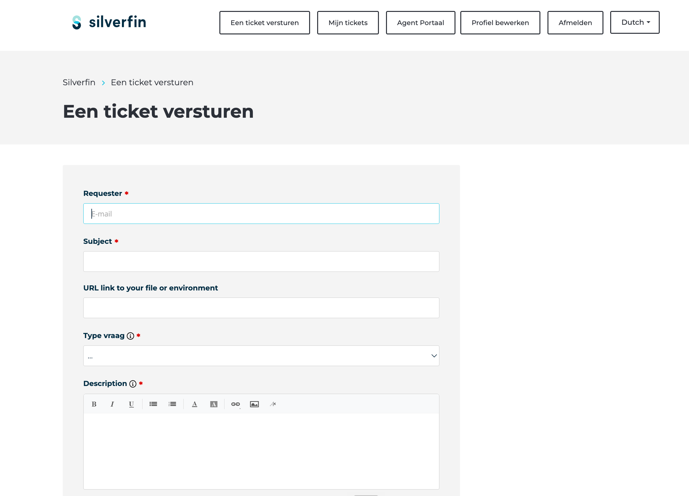Viewport: 689px width, 496px height.
Task: Click the Afmelden button
Action: (575, 23)
